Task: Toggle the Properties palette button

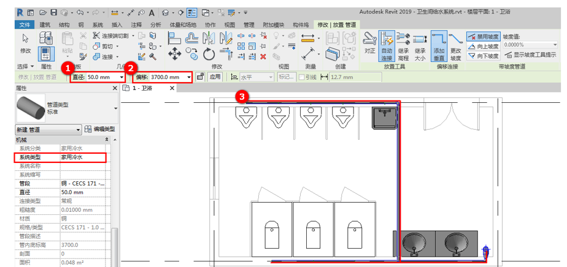Action: click(x=46, y=54)
